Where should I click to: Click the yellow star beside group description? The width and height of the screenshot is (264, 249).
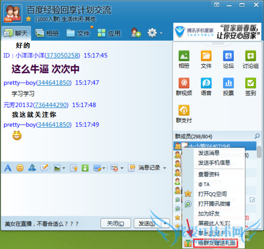[x=29, y=19]
